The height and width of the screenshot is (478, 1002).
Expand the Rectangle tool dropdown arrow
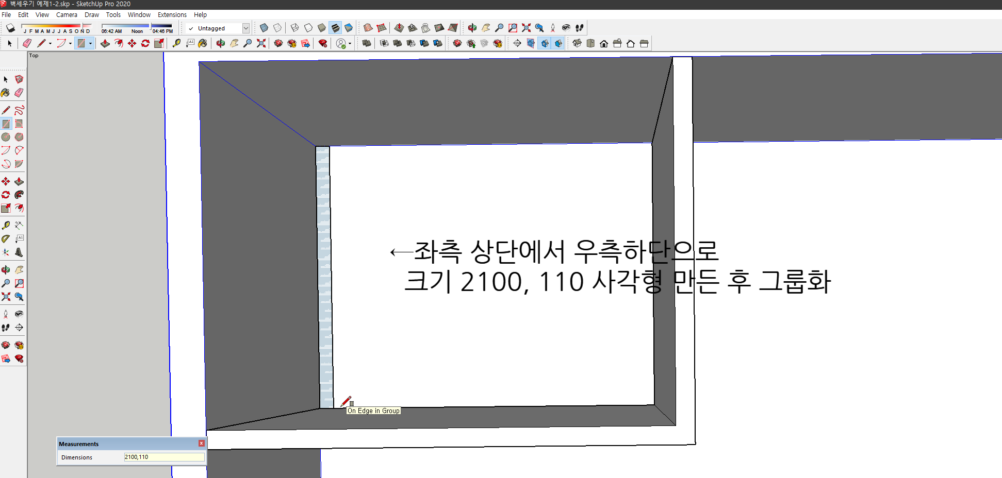tap(91, 43)
